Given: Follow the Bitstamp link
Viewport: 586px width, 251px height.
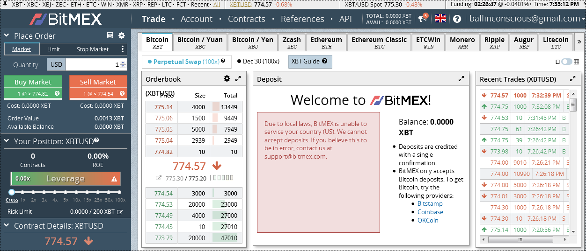Looking at the screenshot, I should pyautogui.click(x=430, y=203).
